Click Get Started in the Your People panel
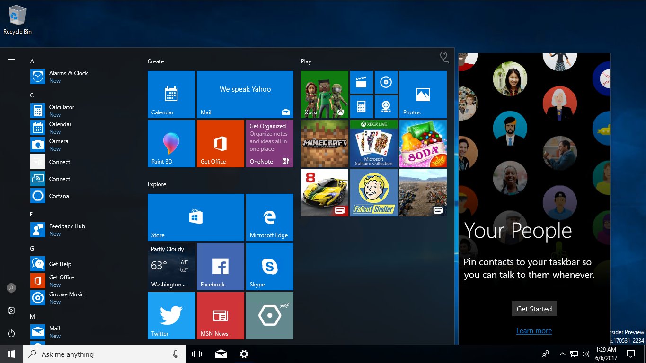The width and height of the screenshot is (646, 363). 534,309
